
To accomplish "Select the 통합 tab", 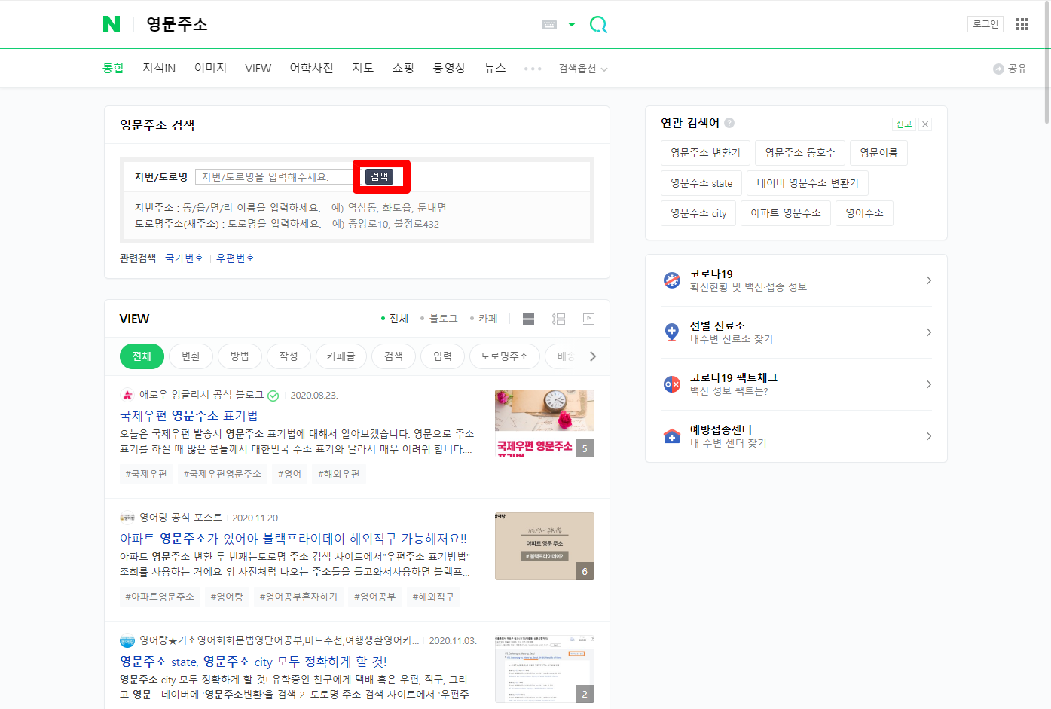I will tap(113, 68).
